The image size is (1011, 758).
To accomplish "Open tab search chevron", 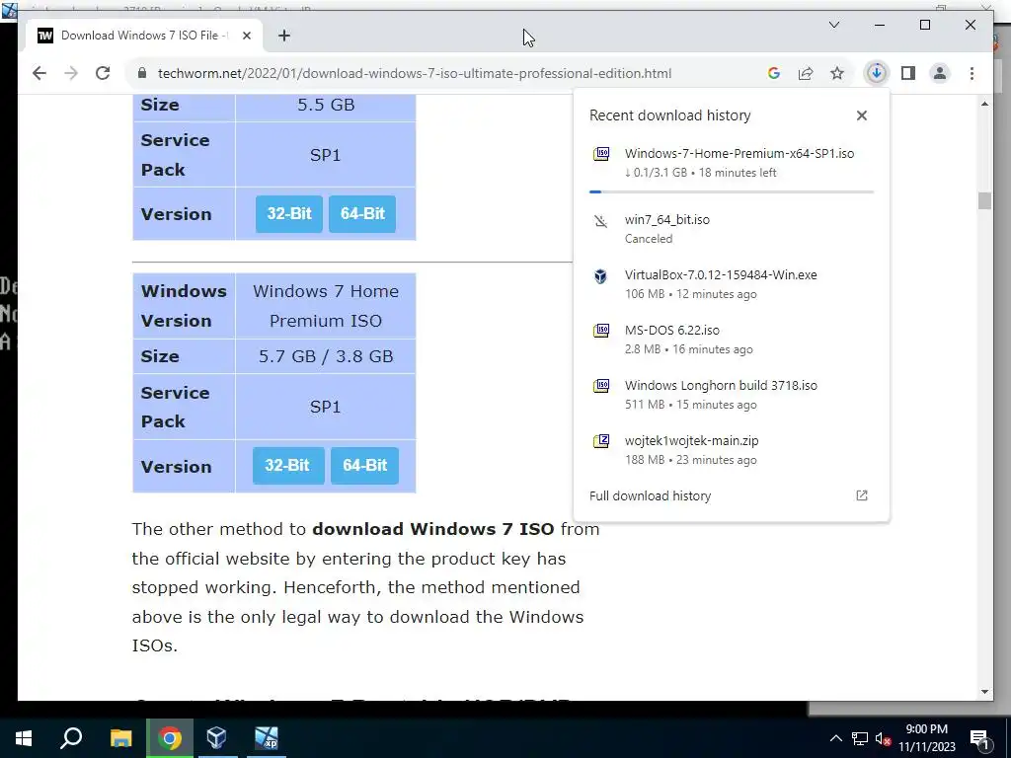I will click(x=833, y=25).
